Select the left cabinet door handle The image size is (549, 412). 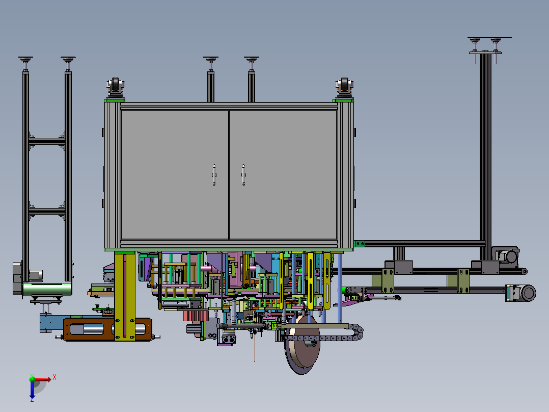click(214, 174)
